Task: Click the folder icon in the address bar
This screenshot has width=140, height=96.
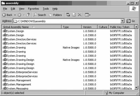Action: (x=15, y=21)
